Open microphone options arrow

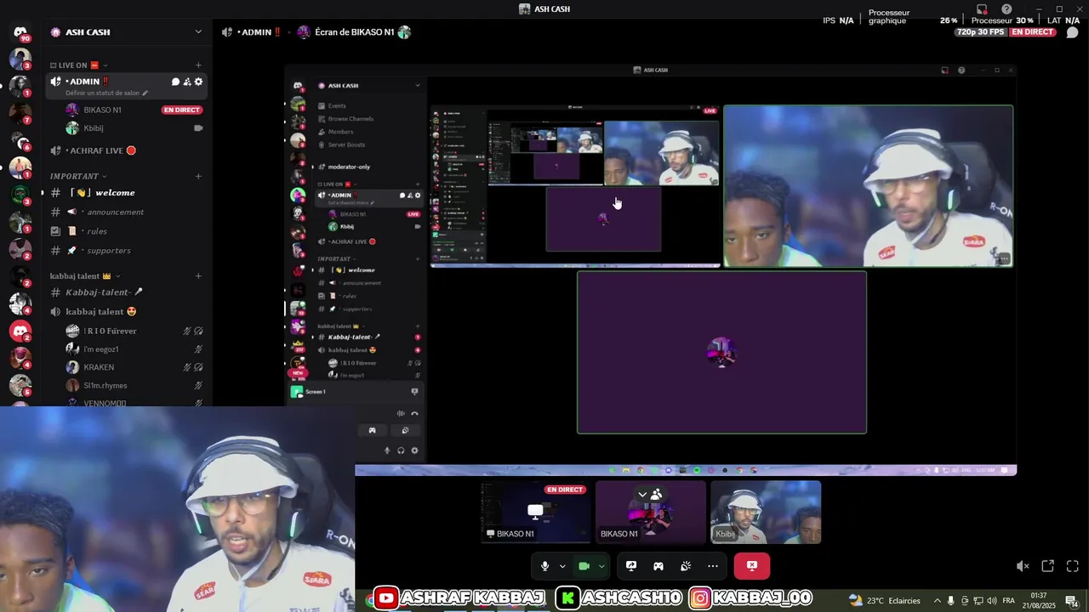coord(562,566)
